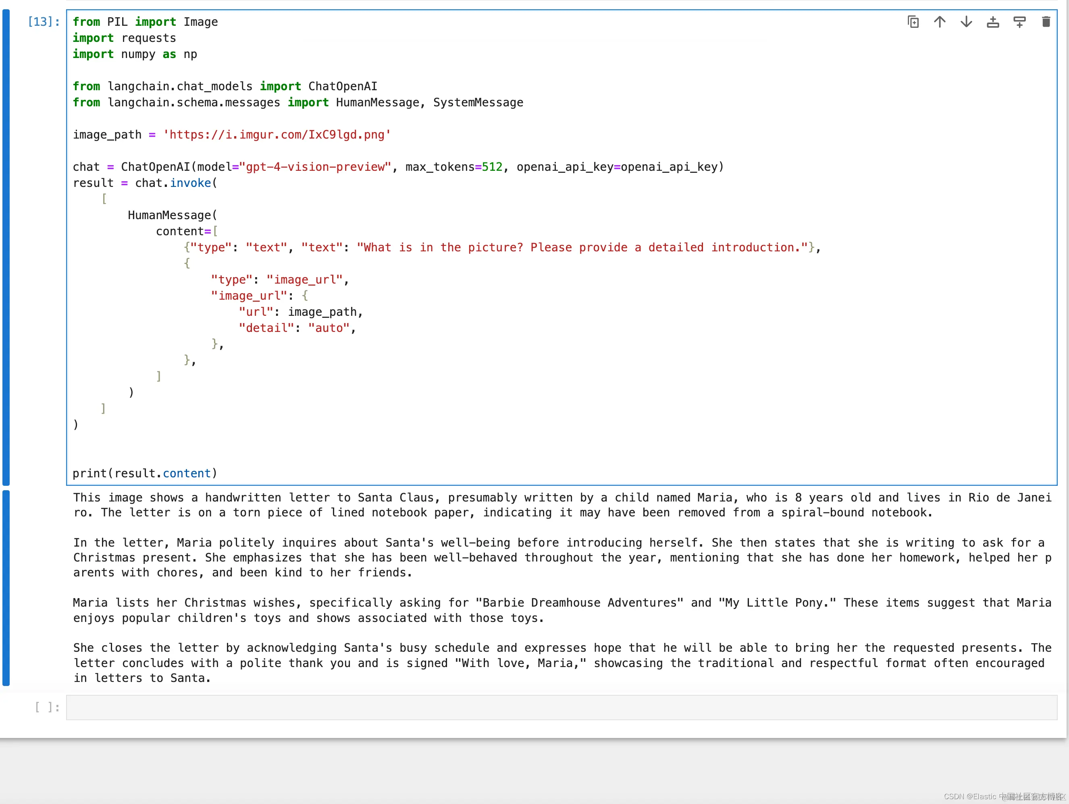Duplicate the current notebook cell
Screen dimensions: 1069x804
pos(913,22)
